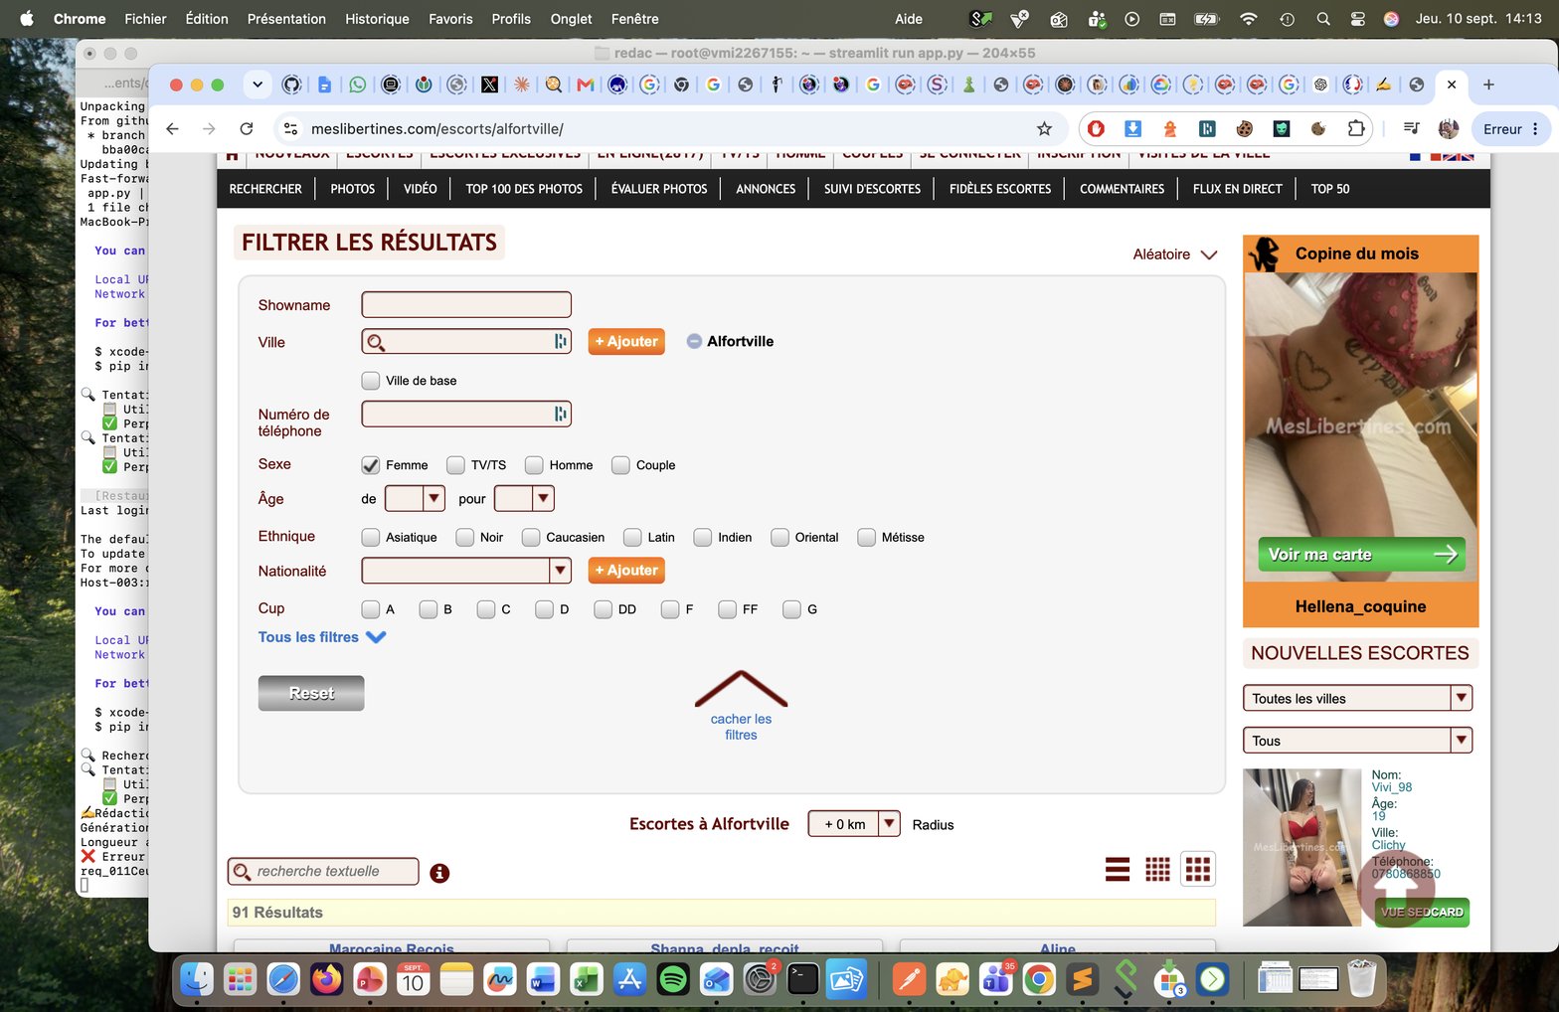Expand 'Tous les filtres'
Image resolution: width=1559 pixels, height=1012 pixels.
321,637
